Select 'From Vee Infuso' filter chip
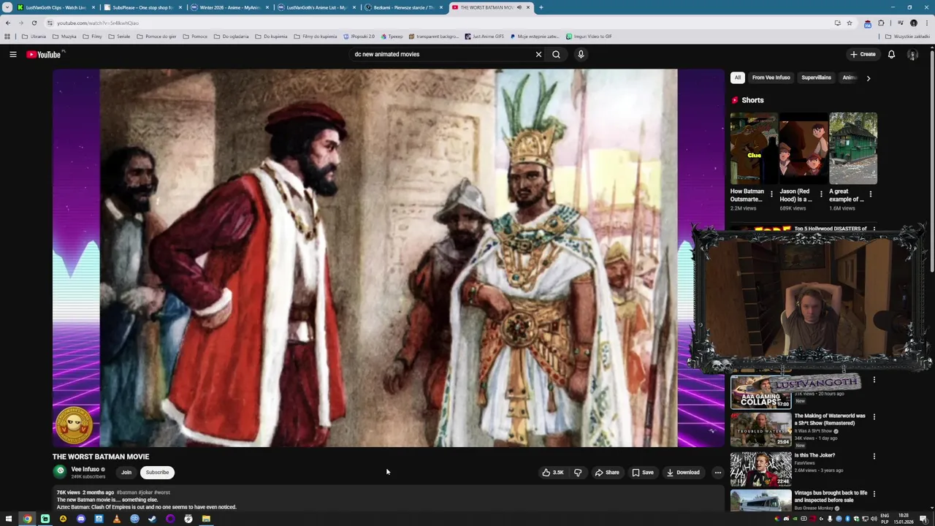 tap(771, 77)
